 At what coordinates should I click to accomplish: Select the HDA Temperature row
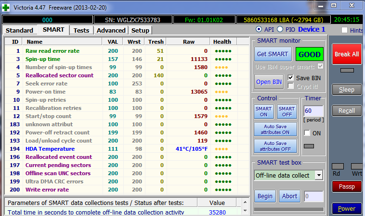(127, 149)
